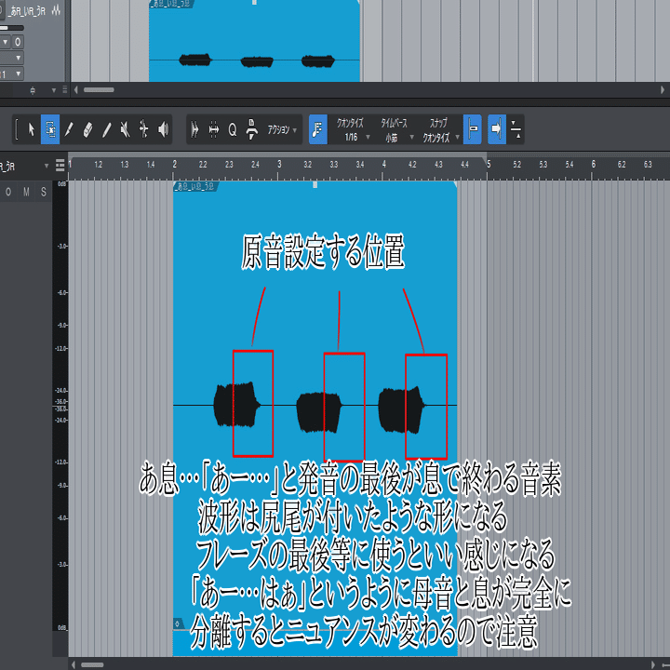670x670 pixels.
Task: Open the スナップ クオンタイズ dropdown
Action: 440,129
